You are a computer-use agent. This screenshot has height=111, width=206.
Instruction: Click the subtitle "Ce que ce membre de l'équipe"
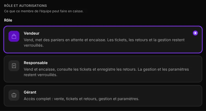(x=44, y=11)
